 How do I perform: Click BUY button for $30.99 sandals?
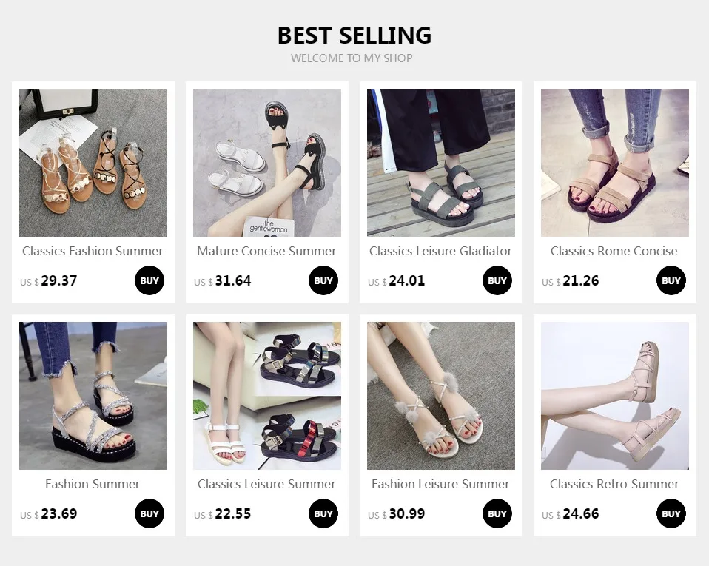point(497,513)
